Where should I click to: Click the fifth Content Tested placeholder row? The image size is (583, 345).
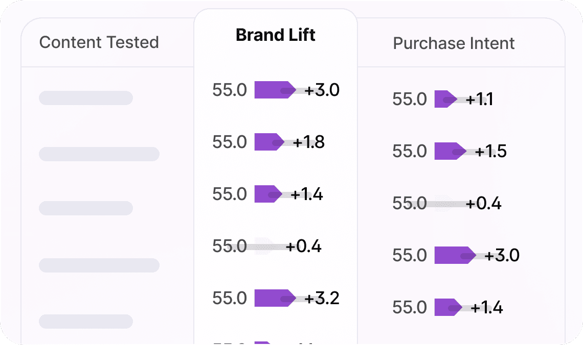[86, 322]
